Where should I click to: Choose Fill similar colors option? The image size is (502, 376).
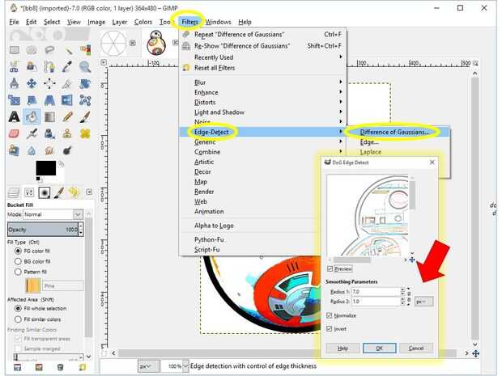pos(19,319)
